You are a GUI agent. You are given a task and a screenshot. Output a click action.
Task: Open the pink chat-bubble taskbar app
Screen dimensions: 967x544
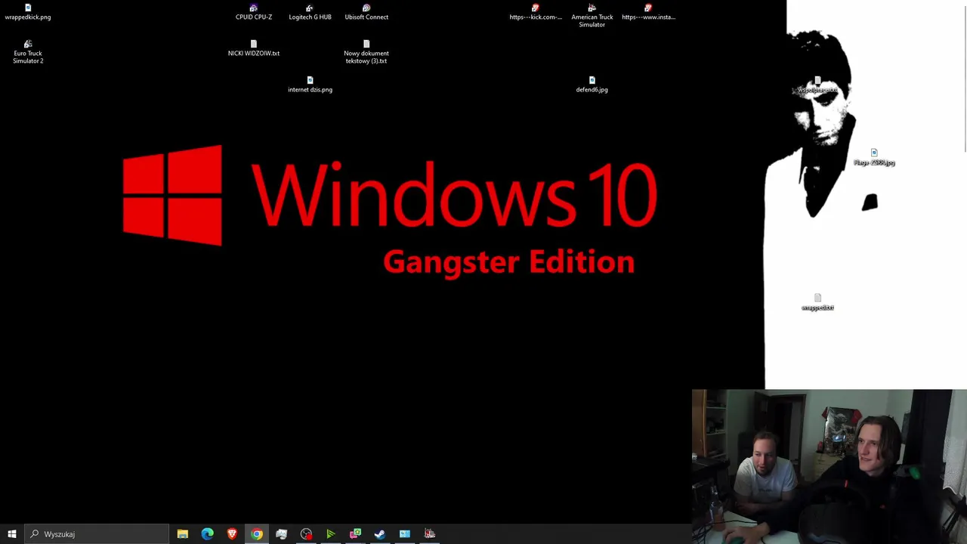(x=355, y=534)
